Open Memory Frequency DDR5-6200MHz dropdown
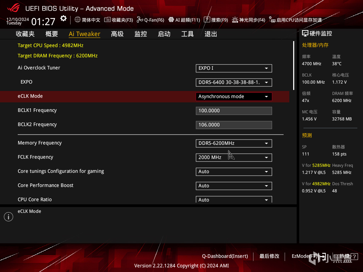 click(x=234, y=143)
